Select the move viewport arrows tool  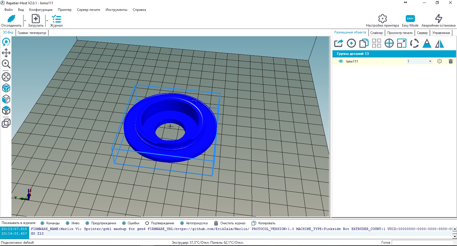click(x=6, y=53)
